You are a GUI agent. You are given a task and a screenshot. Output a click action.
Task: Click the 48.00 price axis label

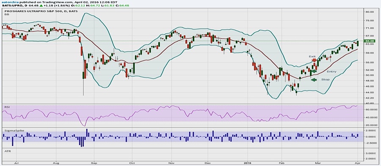click(370, 80)
